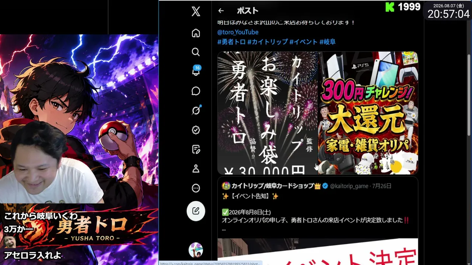This screenshot has height=265, width=472.
Task: Open the 300円チャレンジ 大還元 image
Action: point(368,113)
